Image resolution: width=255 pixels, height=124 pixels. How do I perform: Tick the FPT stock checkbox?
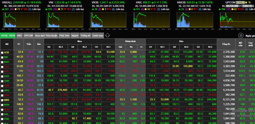click(x=2, y=72)
